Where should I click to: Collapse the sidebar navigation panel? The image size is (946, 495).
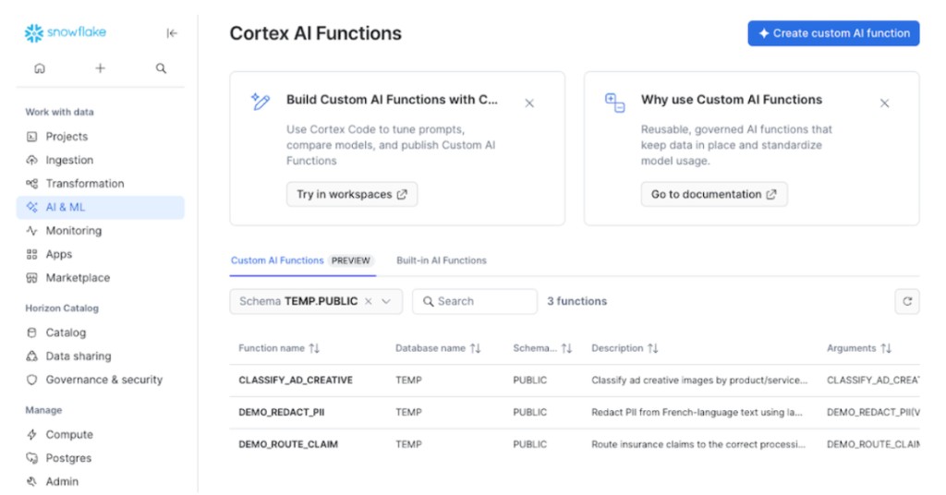pyautogui.click(x=172, y=33)
